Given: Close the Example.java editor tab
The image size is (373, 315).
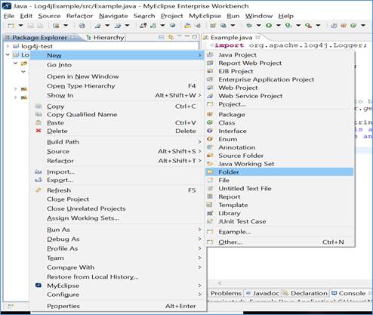Looking at the screenshot, I should (x=257, y=37).
